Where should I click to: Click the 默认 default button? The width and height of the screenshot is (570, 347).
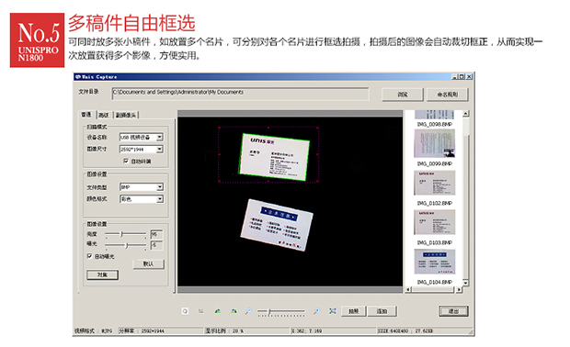click(x=148, y=263)
